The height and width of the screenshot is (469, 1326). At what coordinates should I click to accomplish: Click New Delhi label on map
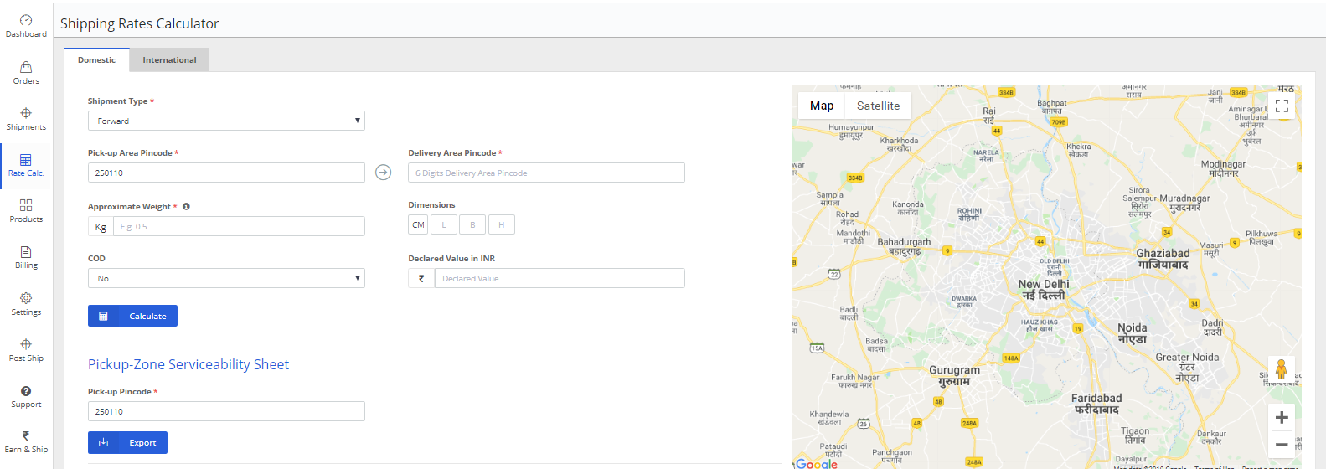(1044, 290)
